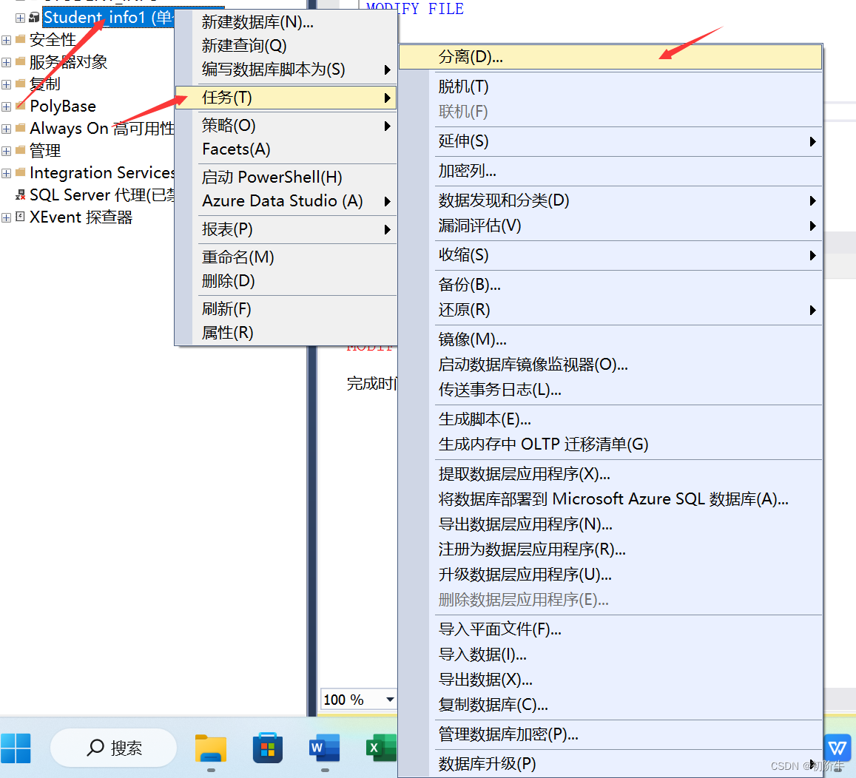Choose 属性(R) from context menu
This screenshot has width=856, height=778.
(x=286, y=332)
